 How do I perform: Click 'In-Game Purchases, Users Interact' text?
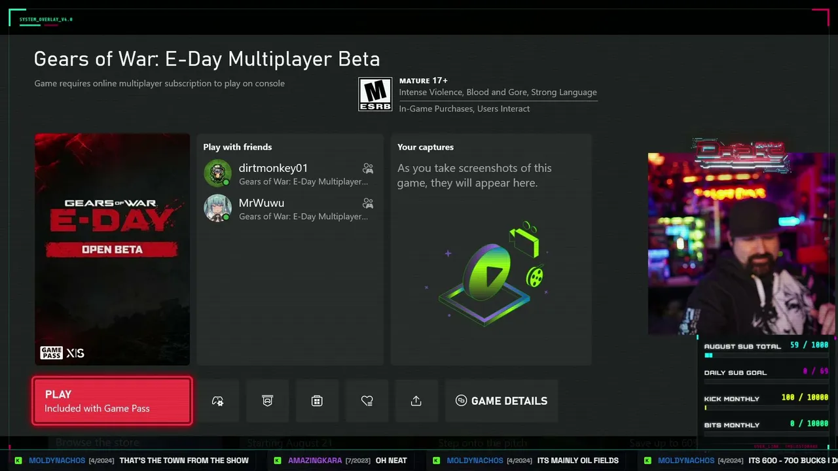tap(465, 109)
